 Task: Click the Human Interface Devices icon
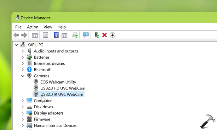click(x=29, y=125)
